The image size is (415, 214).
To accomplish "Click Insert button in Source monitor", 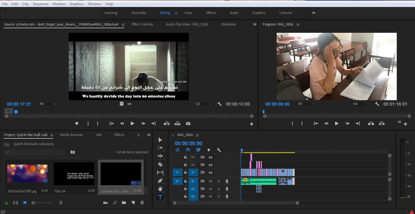I will point(167,124).
